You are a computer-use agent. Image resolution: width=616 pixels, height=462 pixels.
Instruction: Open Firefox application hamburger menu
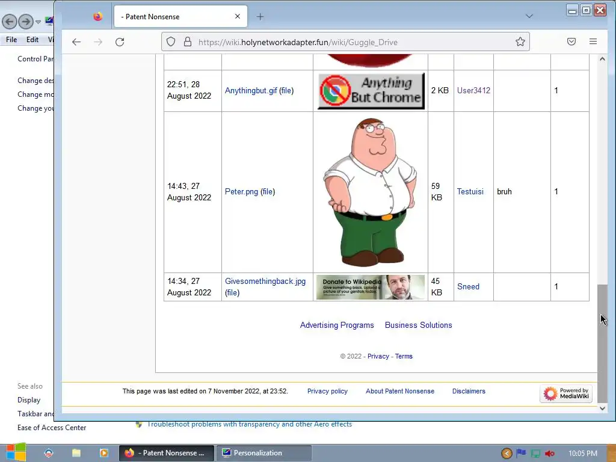593,42
